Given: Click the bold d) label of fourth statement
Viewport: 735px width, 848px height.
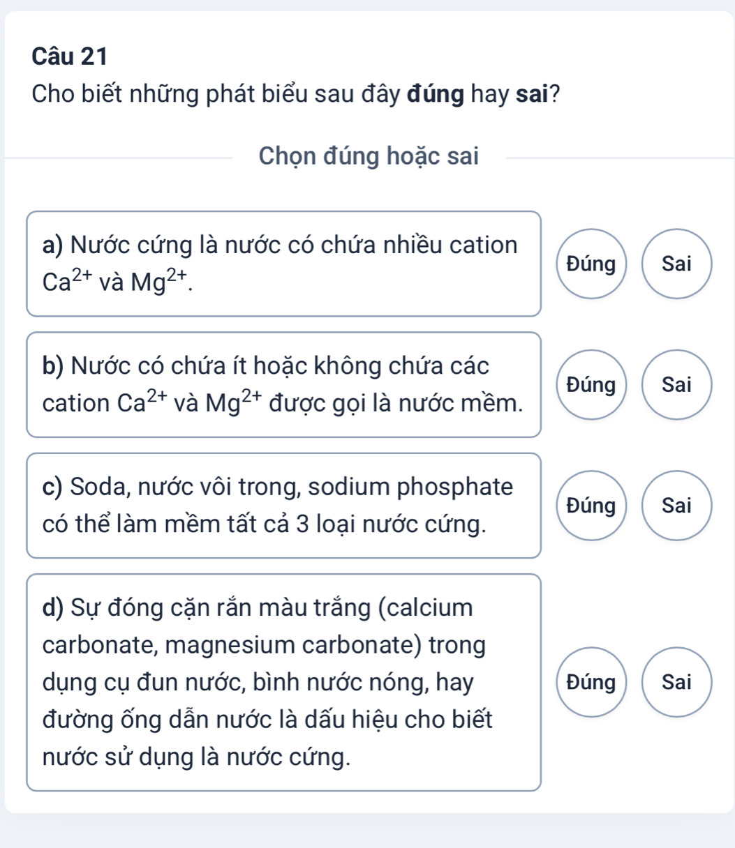Looking at the screenshot, I should click(54, 608).
